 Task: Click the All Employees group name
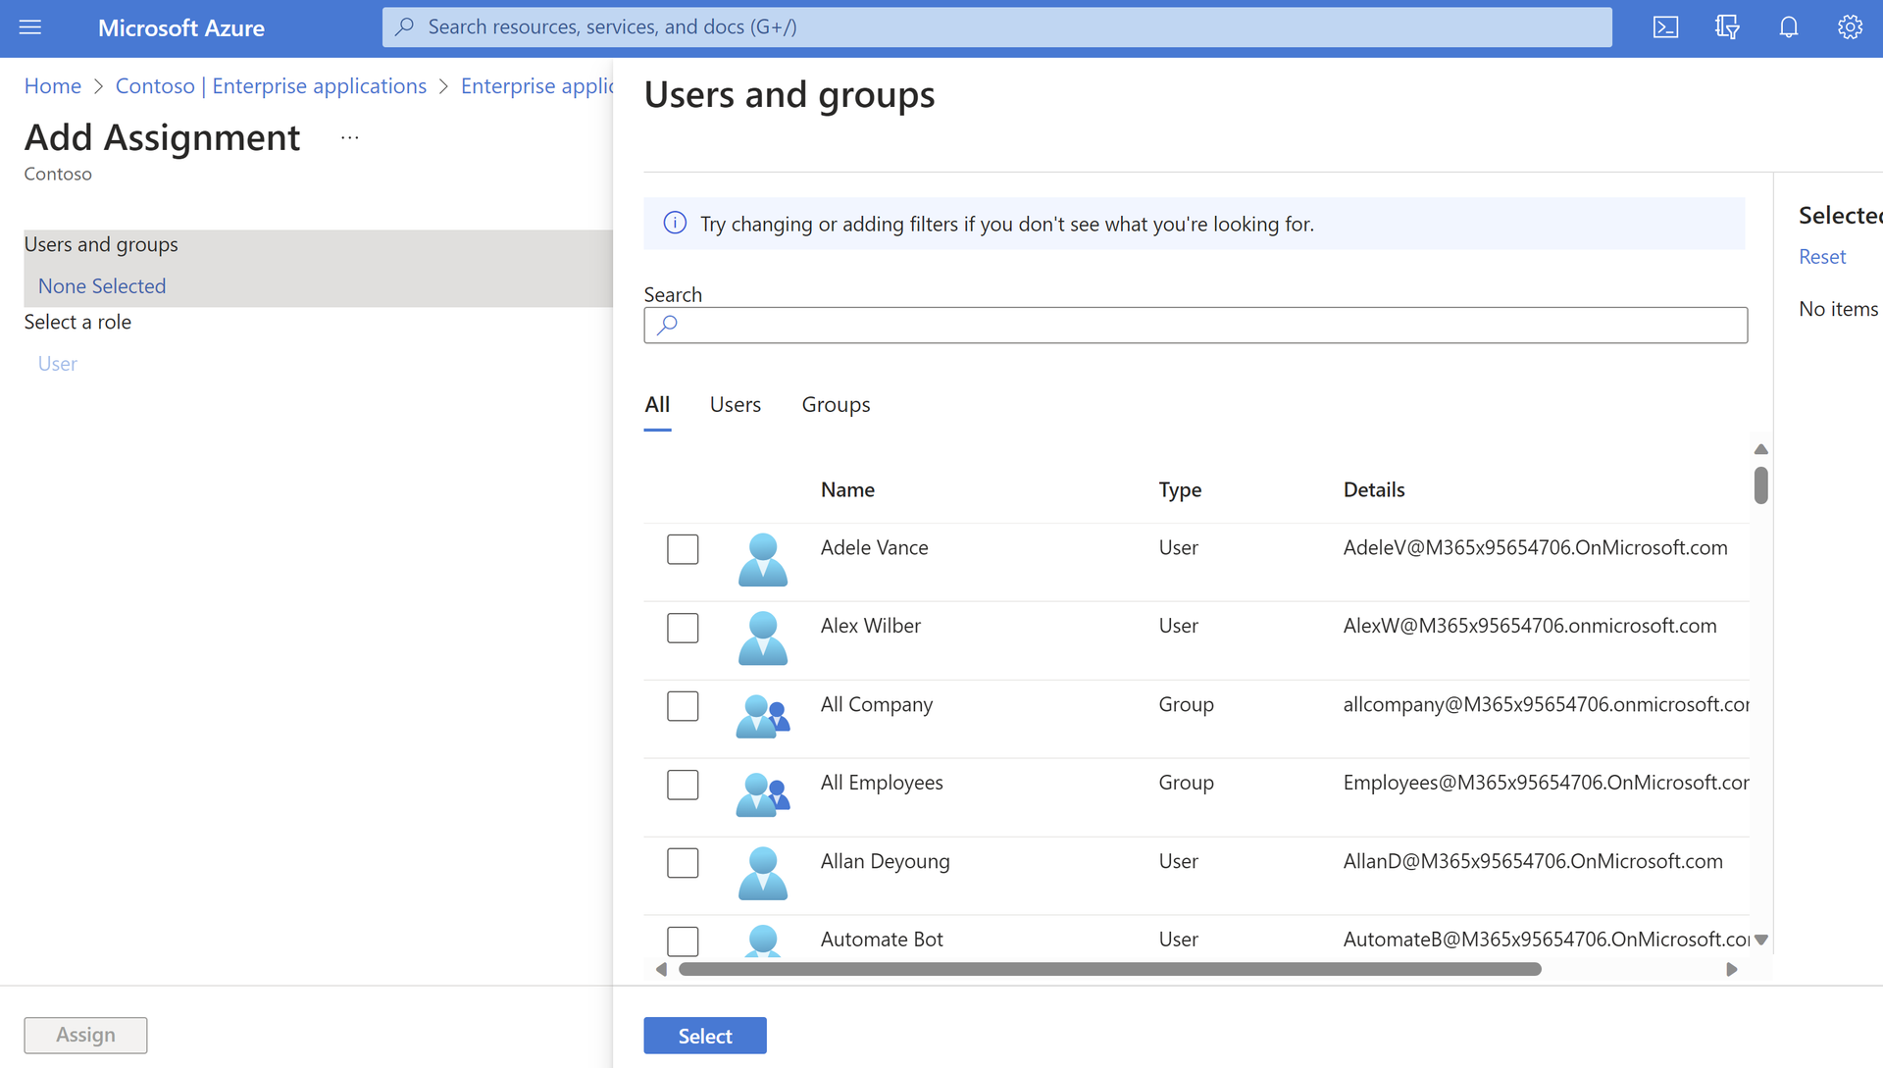click(x=882, y=783)
